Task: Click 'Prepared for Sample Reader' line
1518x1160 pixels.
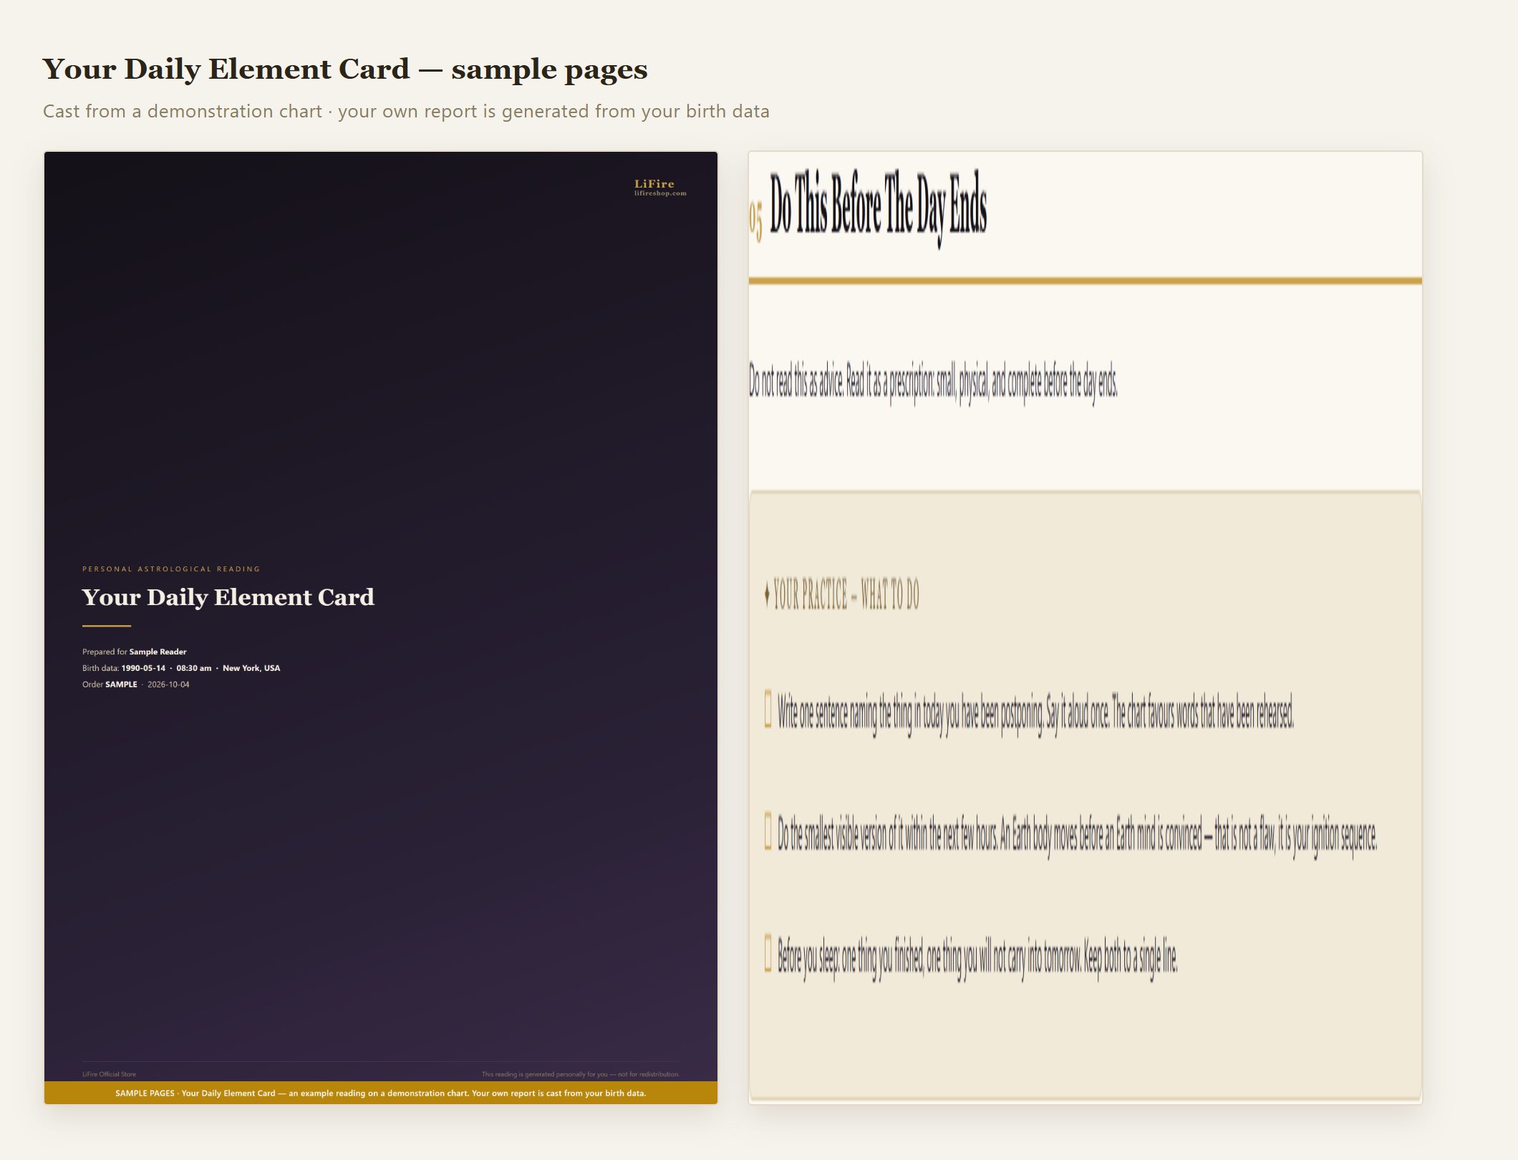Action: pyautogui.click(x=134, y=652)
